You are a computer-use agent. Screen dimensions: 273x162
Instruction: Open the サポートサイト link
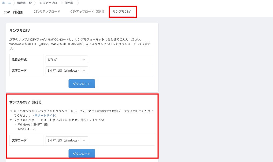(x=45, y=115)
